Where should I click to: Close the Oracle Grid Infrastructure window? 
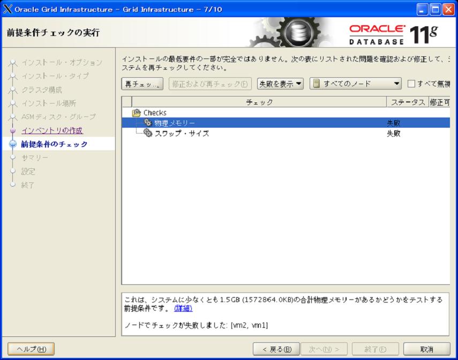[448, 9]
